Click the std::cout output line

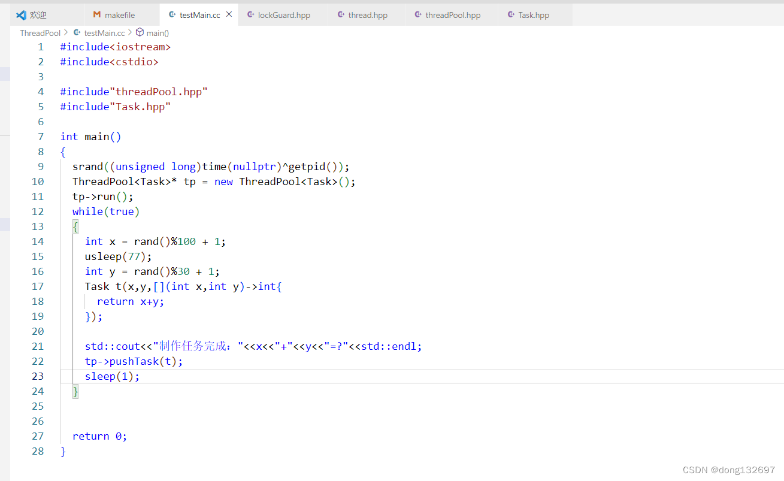tap(253, 346)
